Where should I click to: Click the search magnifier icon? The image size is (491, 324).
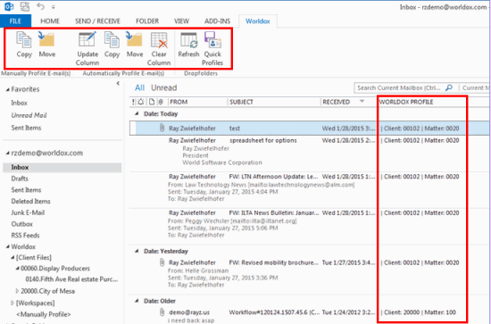pyautogui.click(x=449, y=87)
